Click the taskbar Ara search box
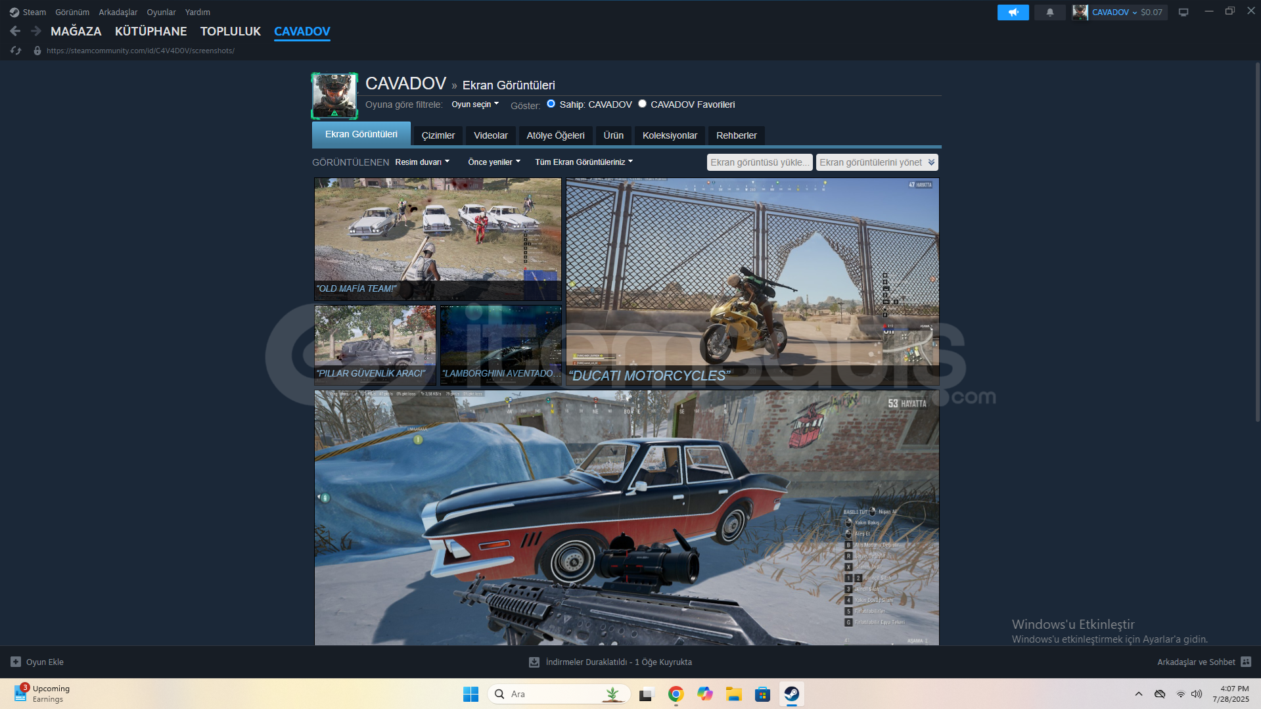The height and width of the screenshot is (709, 1261). 559,694
